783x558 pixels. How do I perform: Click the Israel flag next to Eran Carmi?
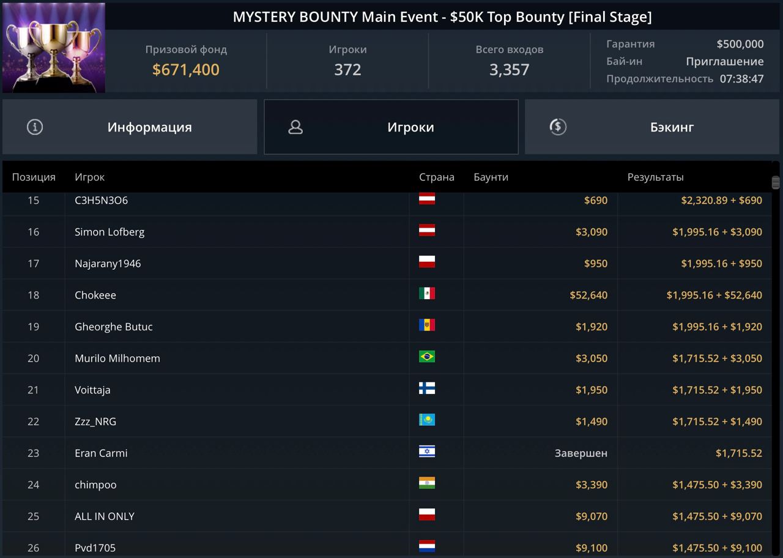coord(427,452)
